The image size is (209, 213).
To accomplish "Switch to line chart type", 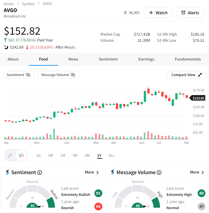I will coord(10,155).
